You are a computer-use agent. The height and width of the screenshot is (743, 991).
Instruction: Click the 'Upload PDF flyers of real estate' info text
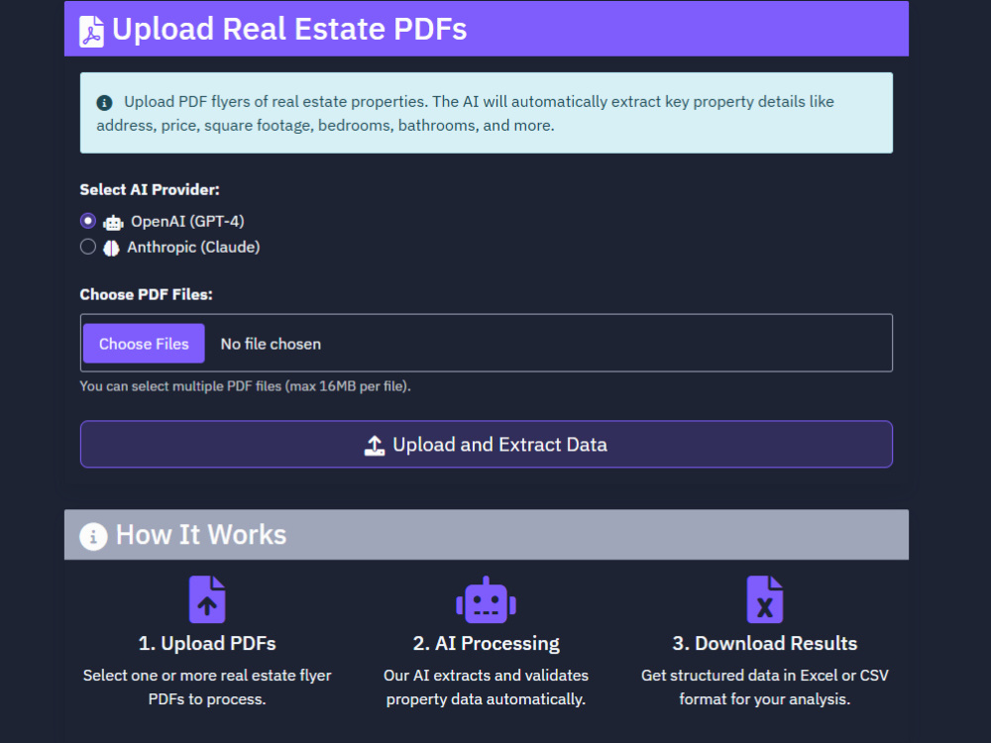tap(465, 114)
